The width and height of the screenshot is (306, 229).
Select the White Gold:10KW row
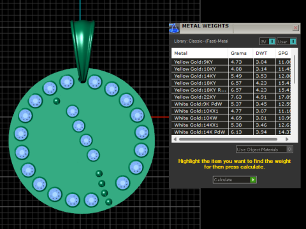coord(231,118)
